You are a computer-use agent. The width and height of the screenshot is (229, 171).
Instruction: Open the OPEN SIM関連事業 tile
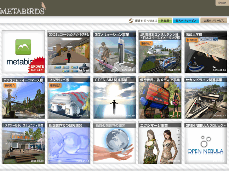pyautogui.click(x=114, y=97)
